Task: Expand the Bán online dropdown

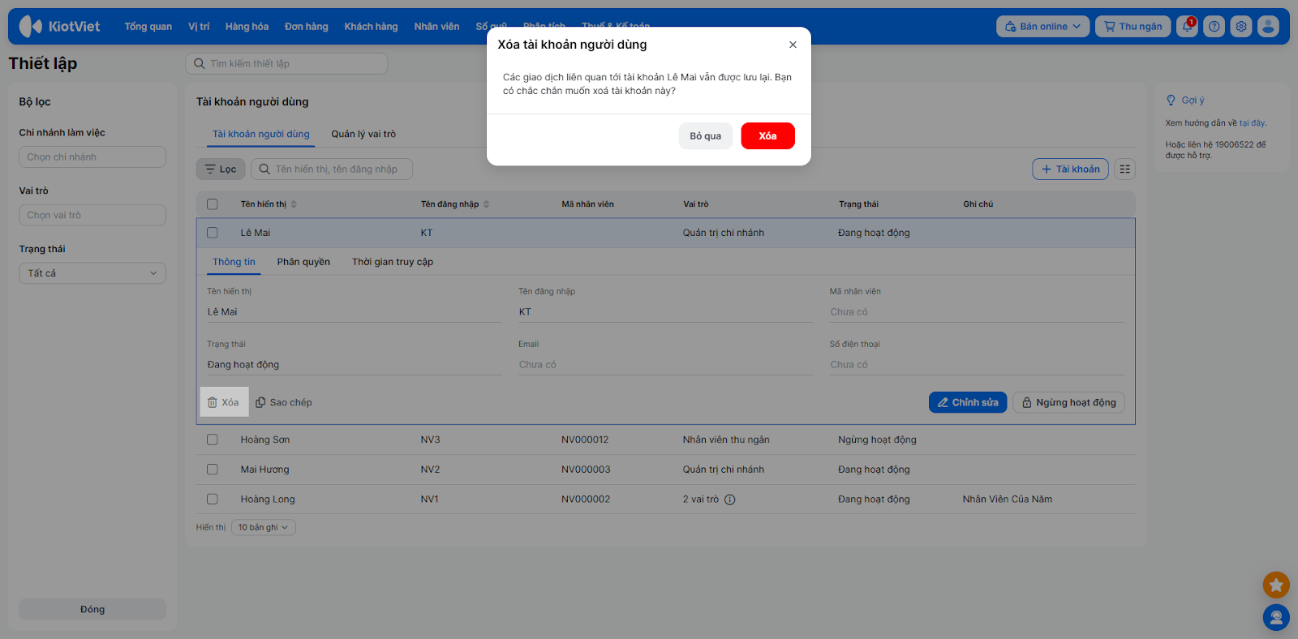Action: pyautogui.click(x=1042, y=27)
